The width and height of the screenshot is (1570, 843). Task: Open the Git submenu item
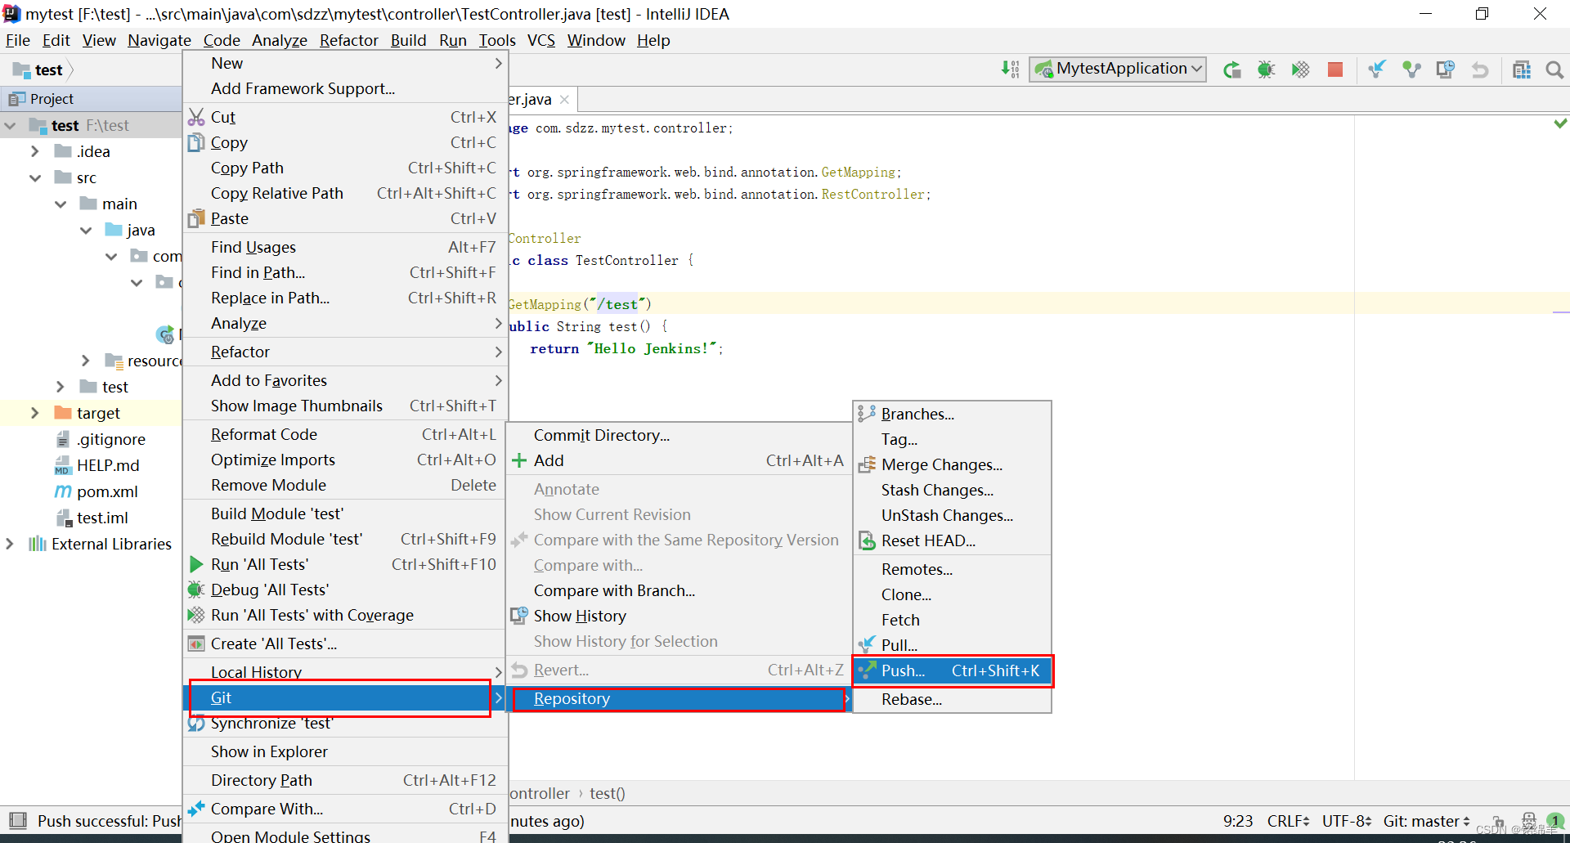point(345,697)
